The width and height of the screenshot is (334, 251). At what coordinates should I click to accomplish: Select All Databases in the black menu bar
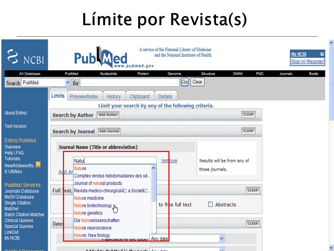30,74
